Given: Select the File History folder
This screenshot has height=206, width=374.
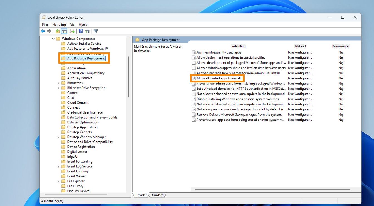Looking at the screenshot, I should 75,186.
